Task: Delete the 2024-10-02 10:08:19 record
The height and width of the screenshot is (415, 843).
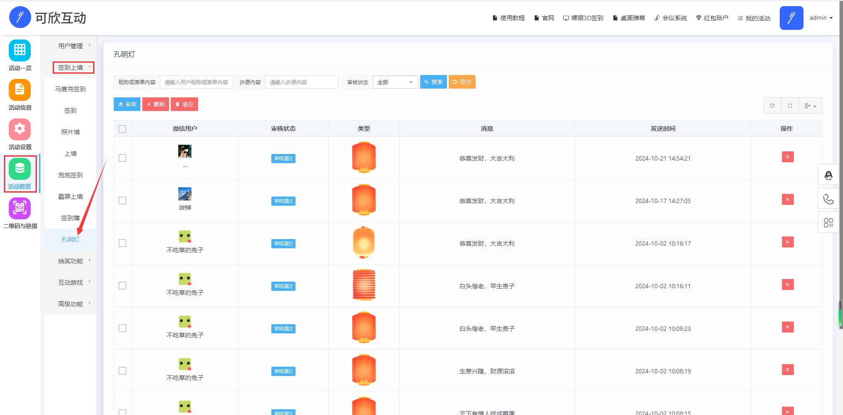Action: [788, 370]
